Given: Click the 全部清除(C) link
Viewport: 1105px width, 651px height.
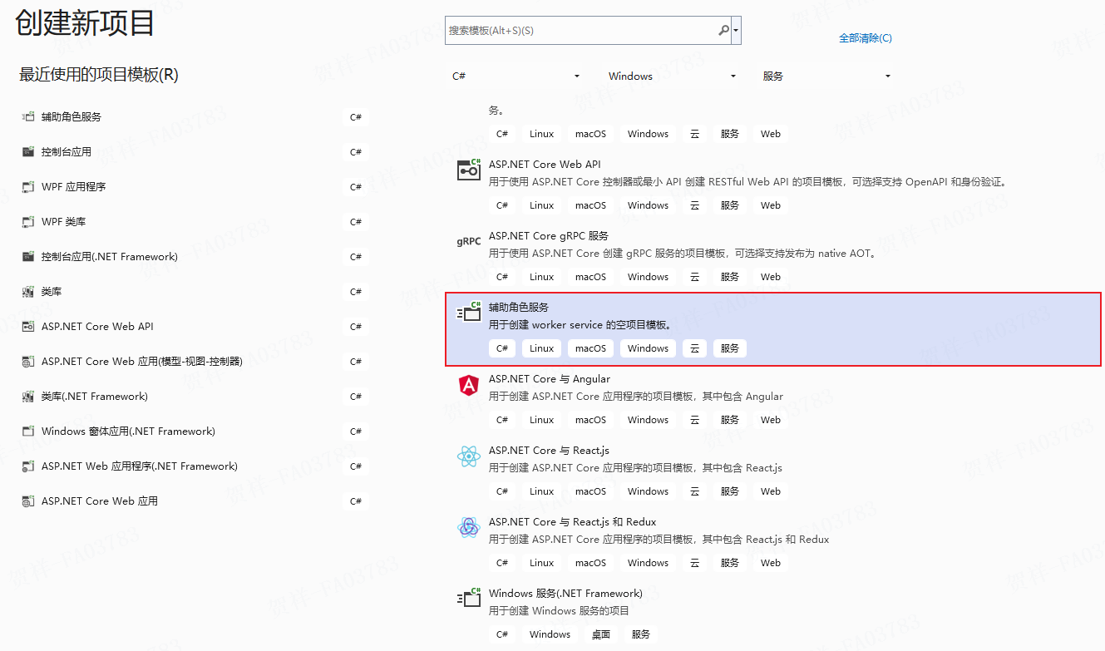Looking at the screenshot, I should (x=865, y=38).
